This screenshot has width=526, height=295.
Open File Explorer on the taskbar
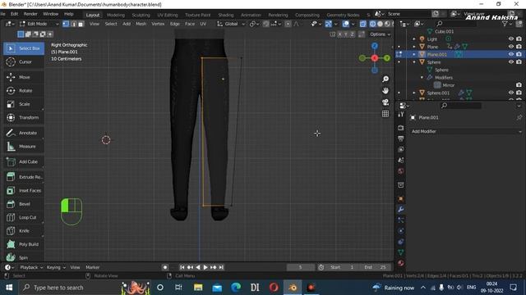[198, 288]
